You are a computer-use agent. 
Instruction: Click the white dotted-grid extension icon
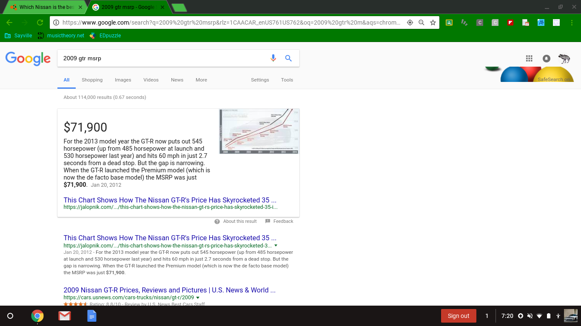[556, 22]
